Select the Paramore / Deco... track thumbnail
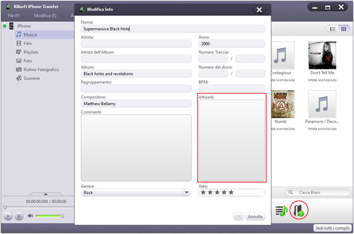 pos(322,104)
